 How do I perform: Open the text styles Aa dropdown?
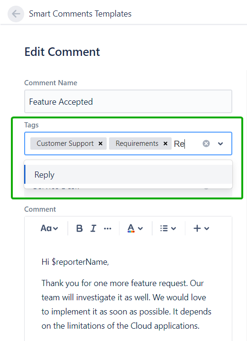coord(49,228)
